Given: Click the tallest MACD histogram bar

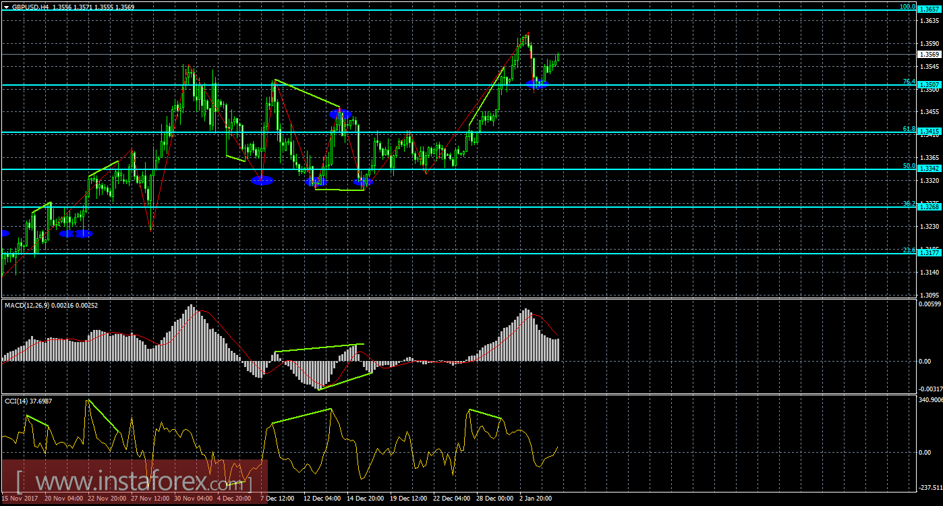Looking at the screenshot, I should coord(192,331).
